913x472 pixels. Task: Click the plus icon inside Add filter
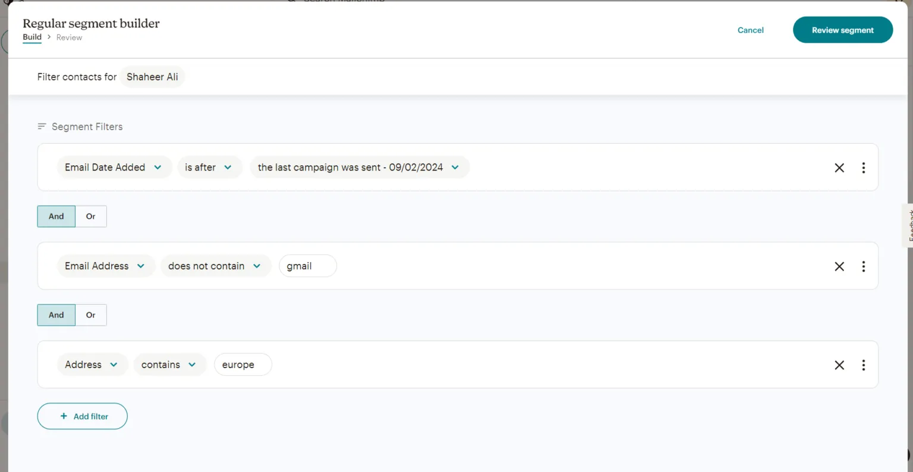click(x=62, y=416)
